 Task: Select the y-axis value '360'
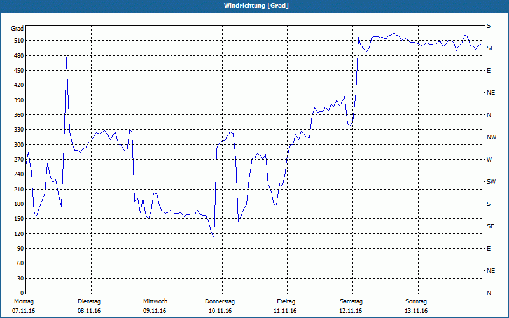tap(18, 115)
